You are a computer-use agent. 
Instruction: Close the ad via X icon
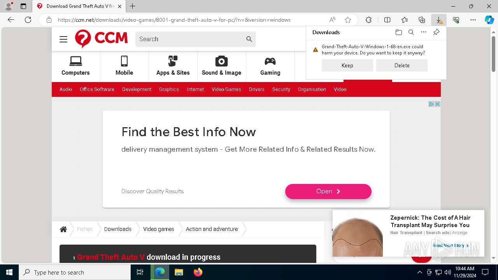point(437,104)
